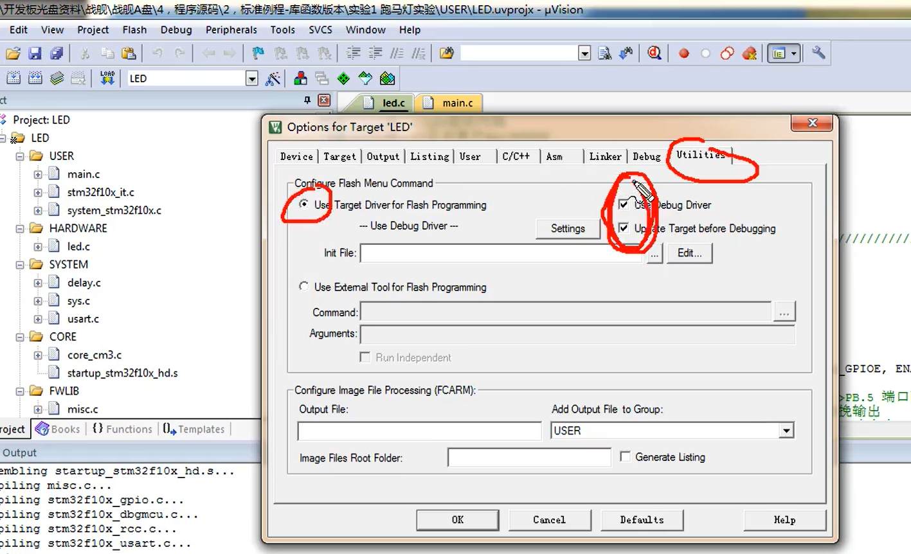
Task: Click the incremental find document icon
Action: 604,53
